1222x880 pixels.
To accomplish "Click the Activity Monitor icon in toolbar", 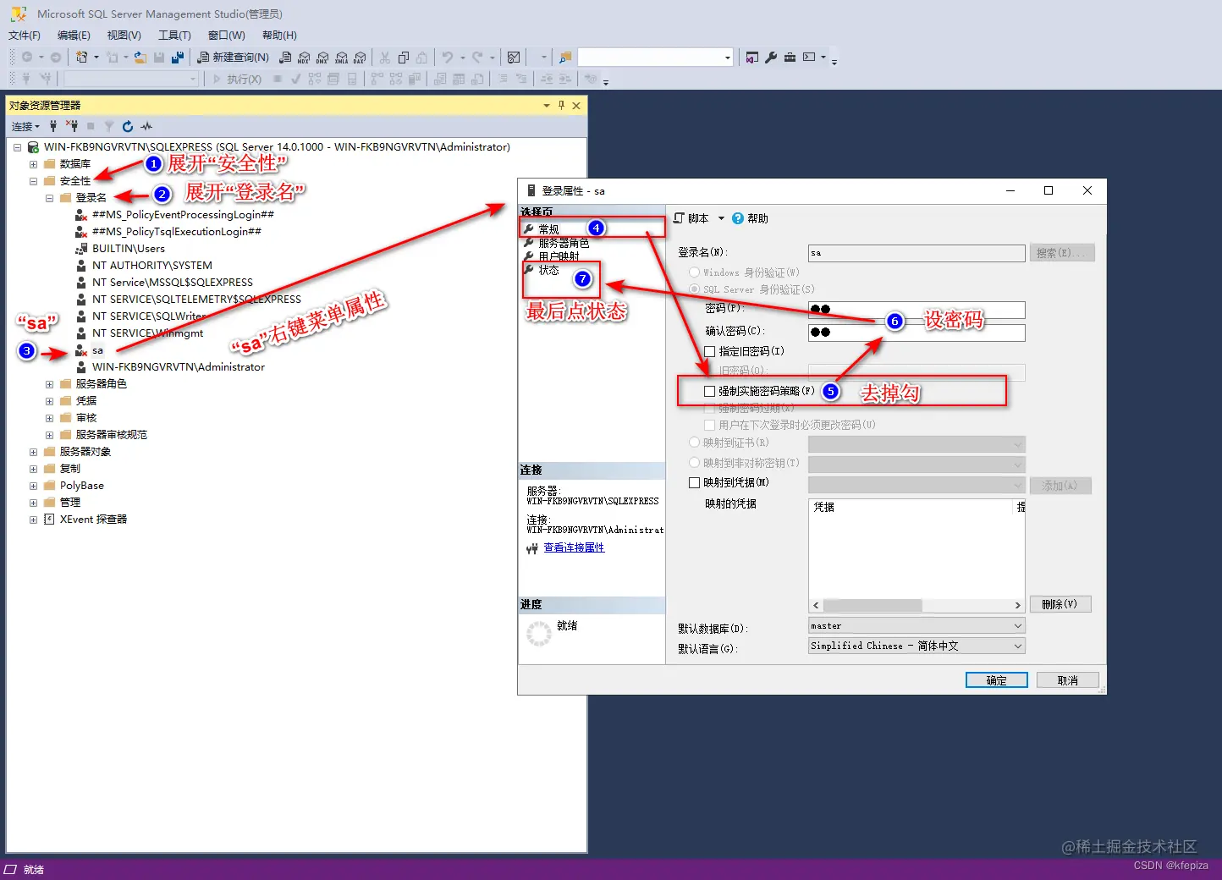I will [514, 58].
